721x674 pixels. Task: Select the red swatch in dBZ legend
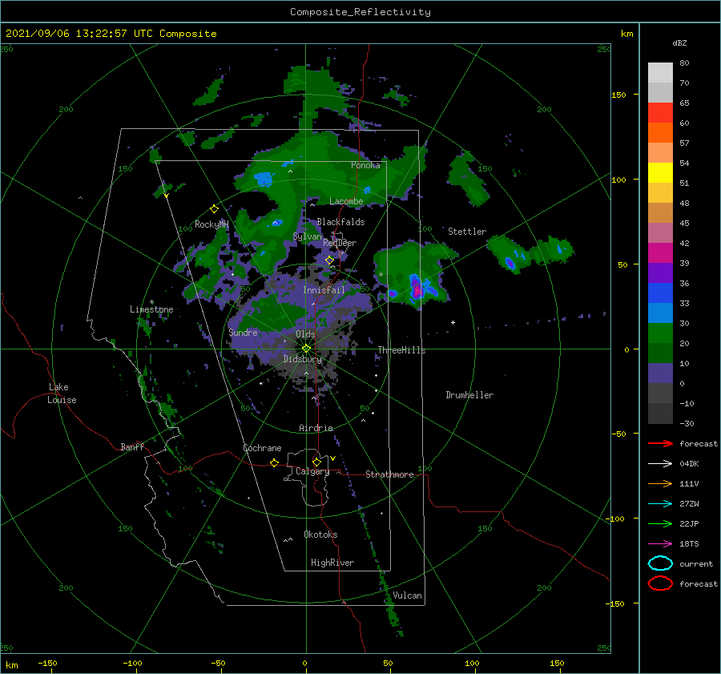tap(660, 113)
